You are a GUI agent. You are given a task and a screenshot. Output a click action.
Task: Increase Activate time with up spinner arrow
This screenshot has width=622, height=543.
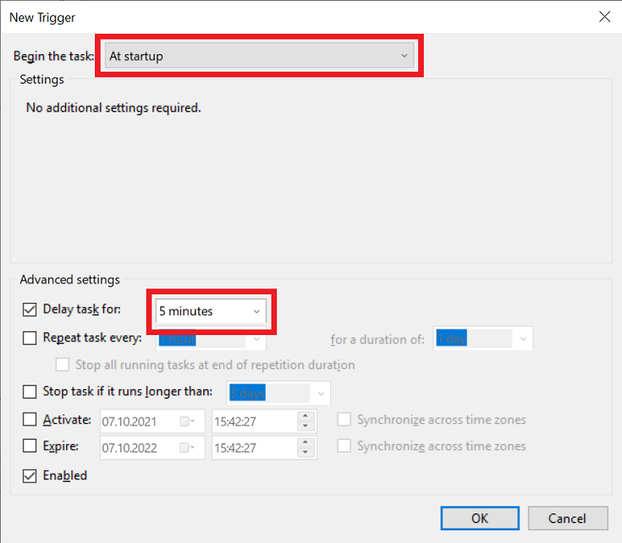coord(305,416)
